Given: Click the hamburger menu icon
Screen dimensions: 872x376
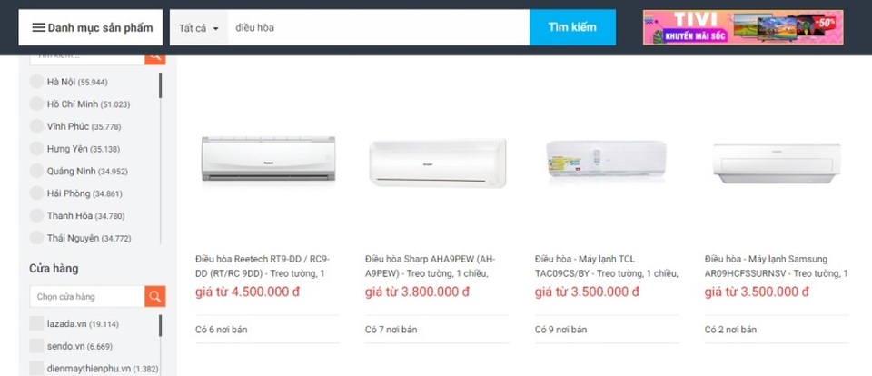Looking at the screenshot, I should click(38, 27).
